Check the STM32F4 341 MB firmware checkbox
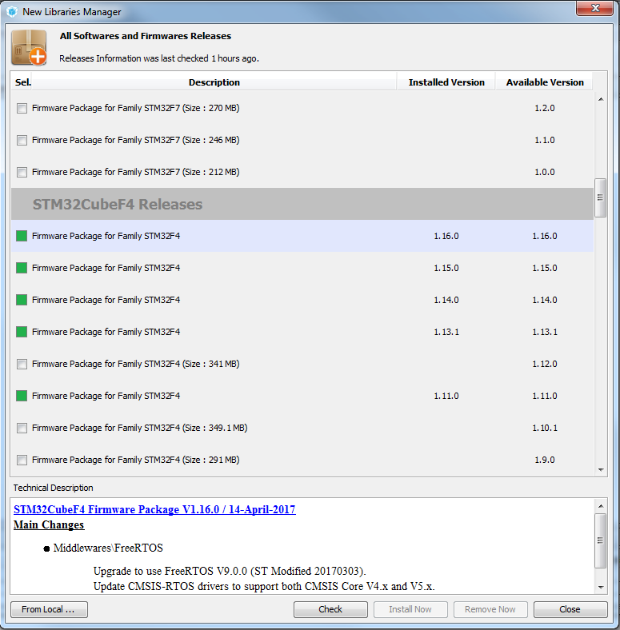This screenshot has width=620, height=630. 22,364
